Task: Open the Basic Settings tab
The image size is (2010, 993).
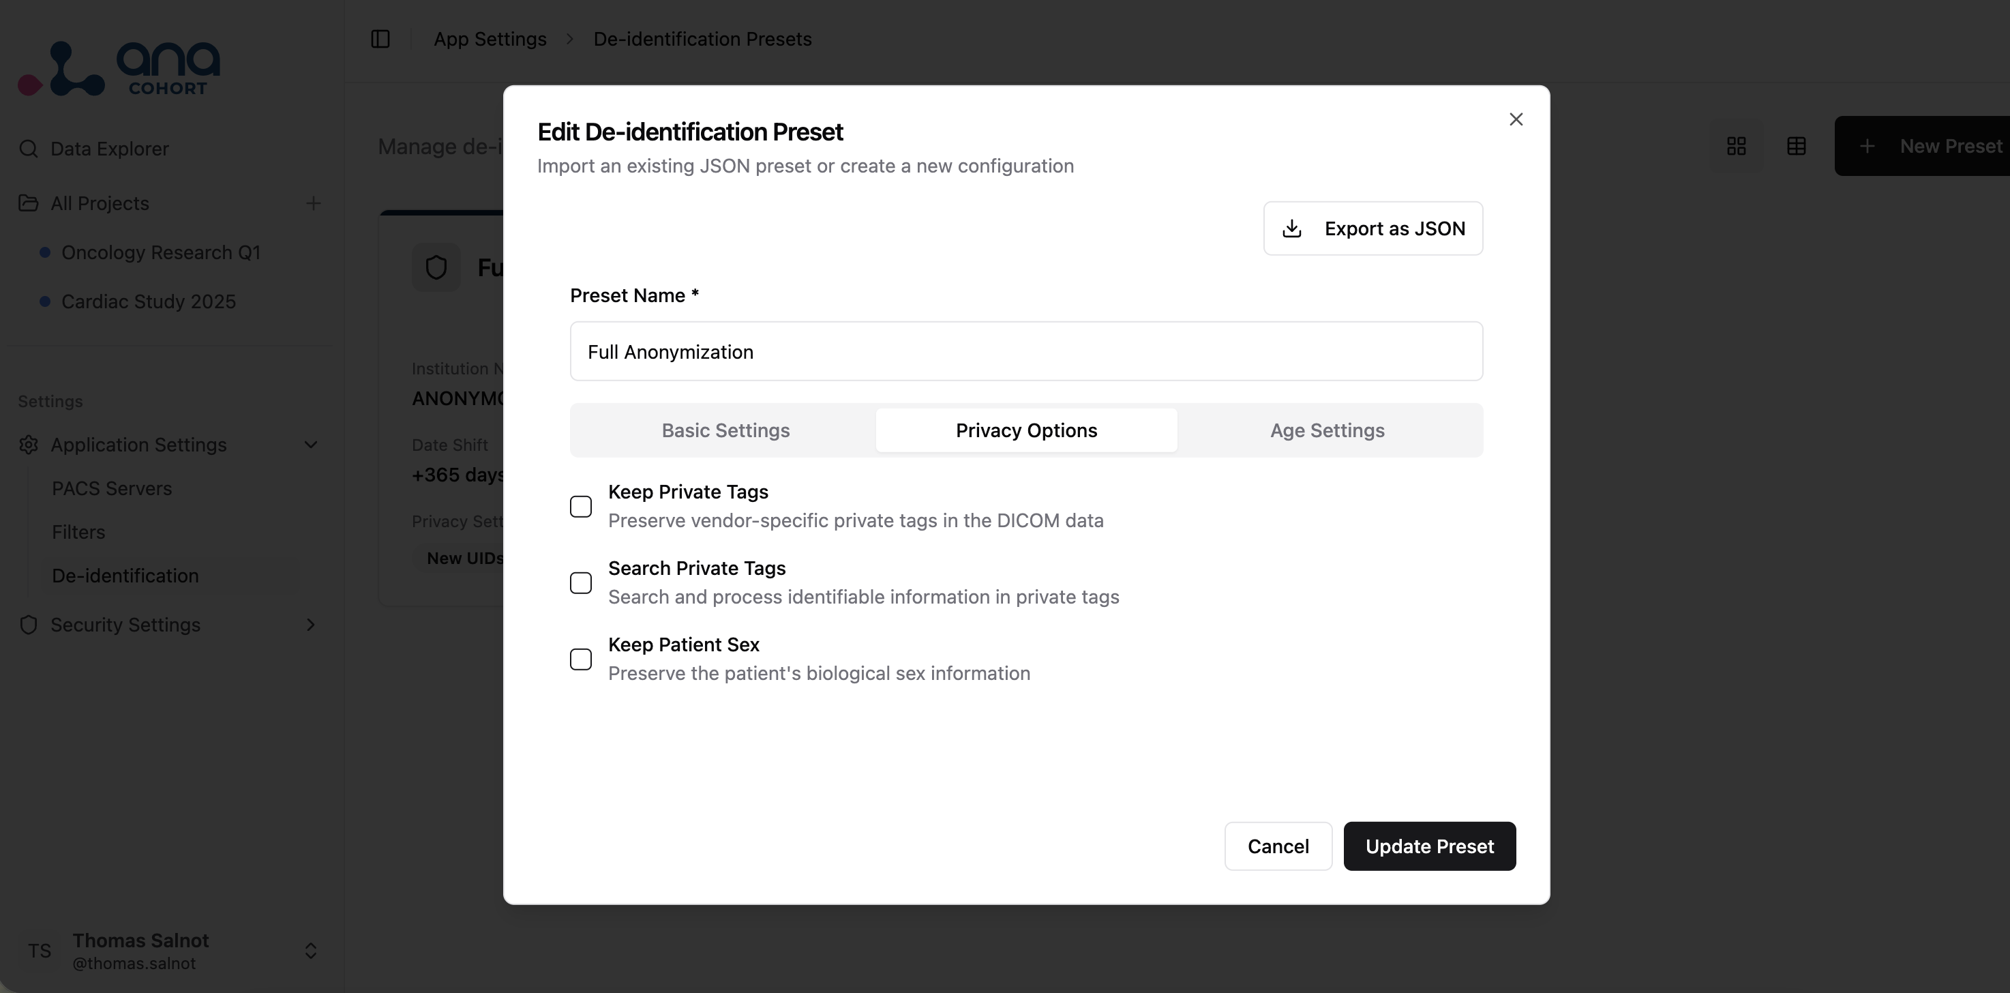Action: click(725, 430)
